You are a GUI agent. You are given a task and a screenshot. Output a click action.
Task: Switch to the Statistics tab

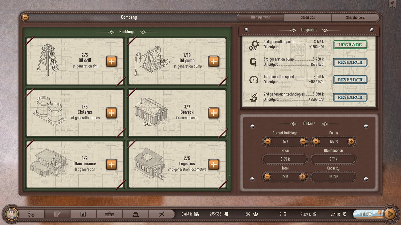[x=308, y=17]
